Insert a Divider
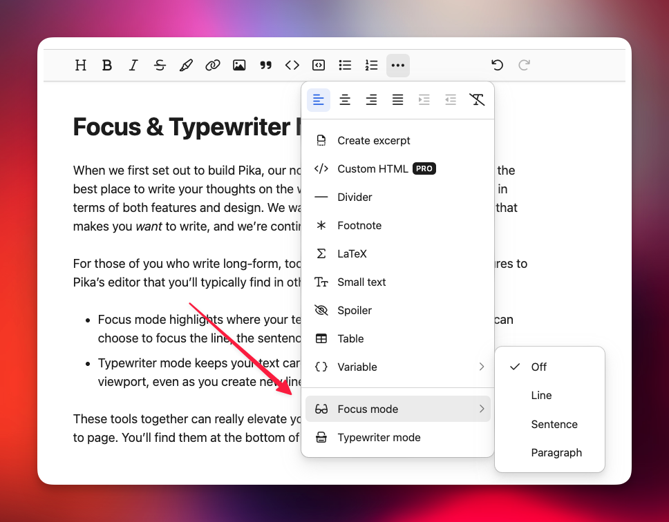Viewport: 669px width, 522px height. (397, 197)
